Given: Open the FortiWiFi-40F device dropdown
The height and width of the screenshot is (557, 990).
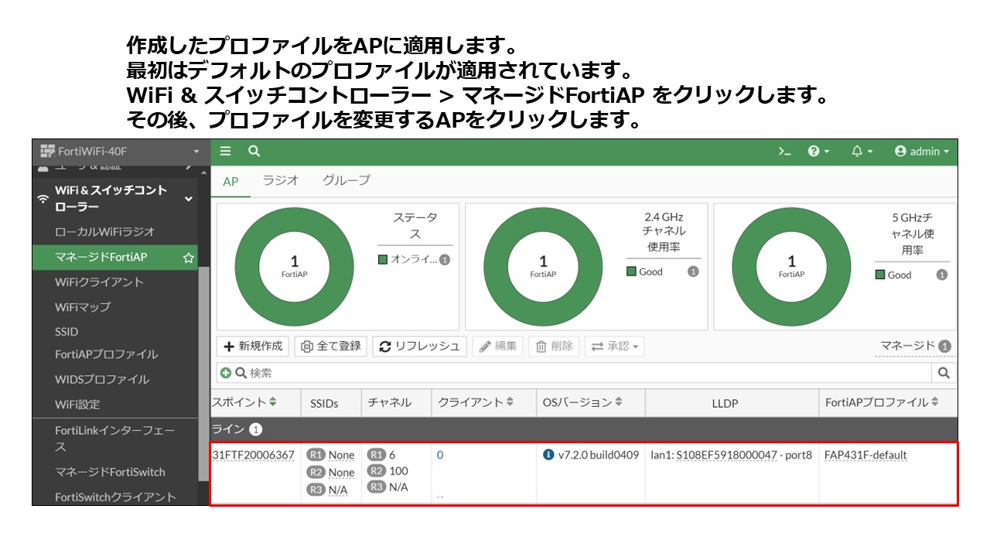Looking at the screenshot, I should (x=120, y=151).
